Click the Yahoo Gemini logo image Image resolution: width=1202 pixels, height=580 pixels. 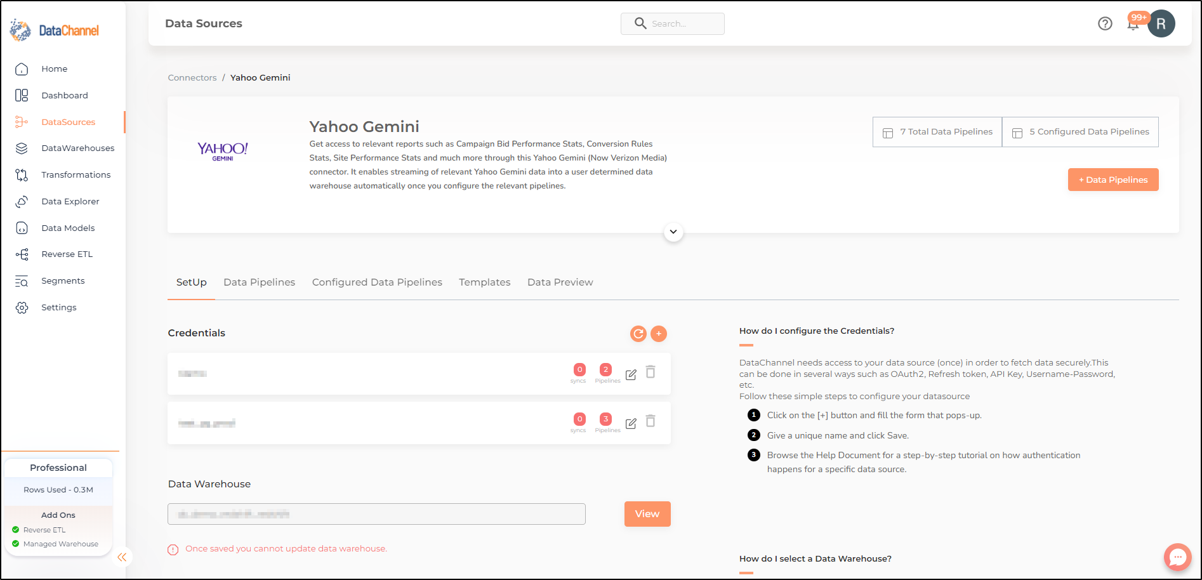click(x=223, y=151)
